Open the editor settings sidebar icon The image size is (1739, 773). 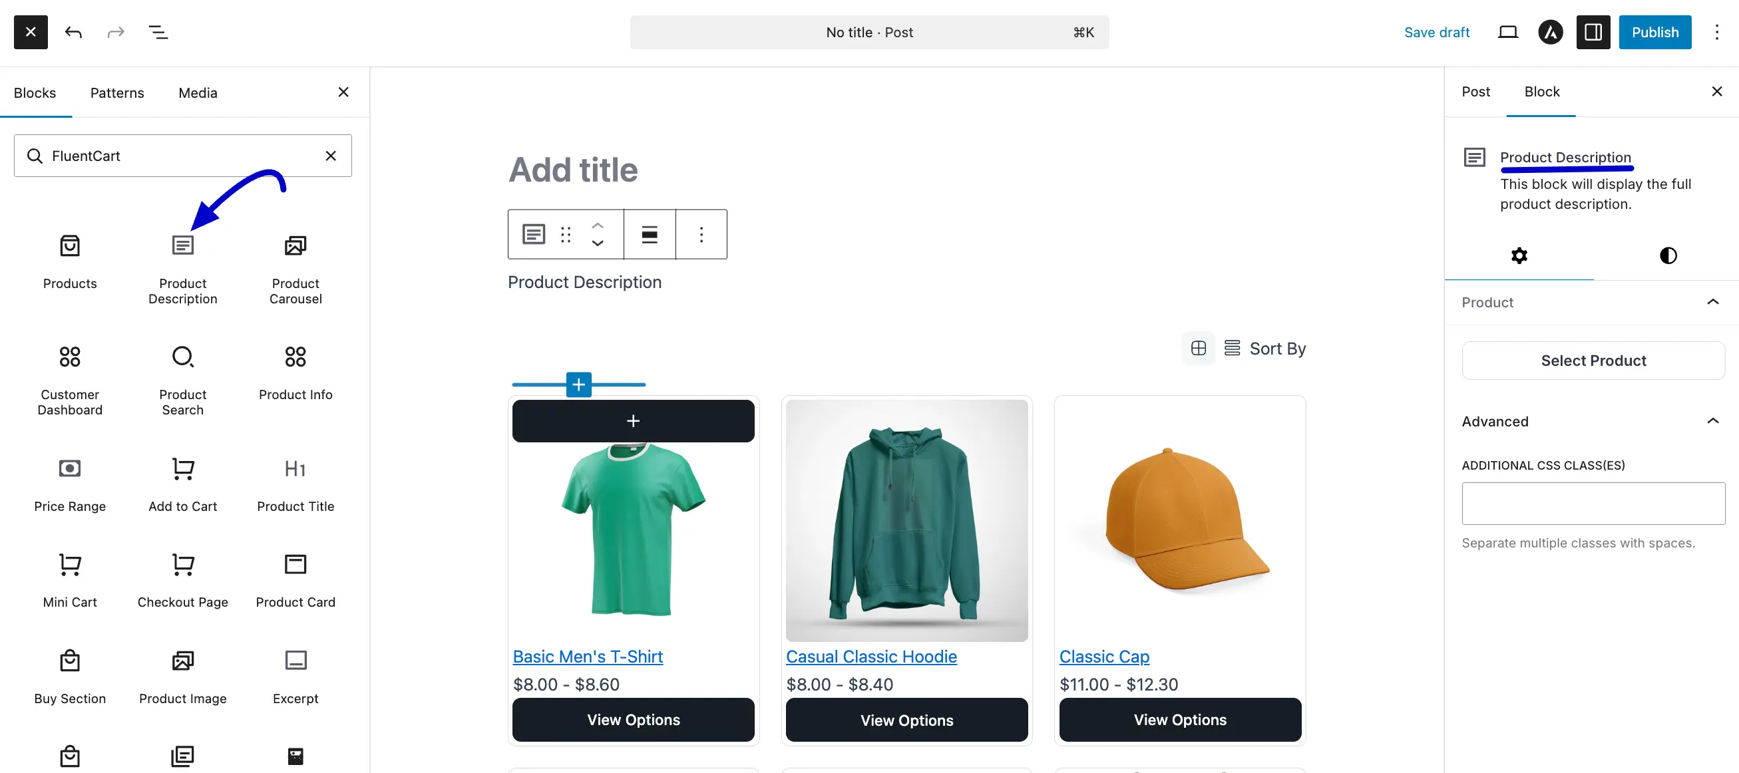coord(1593,32)
